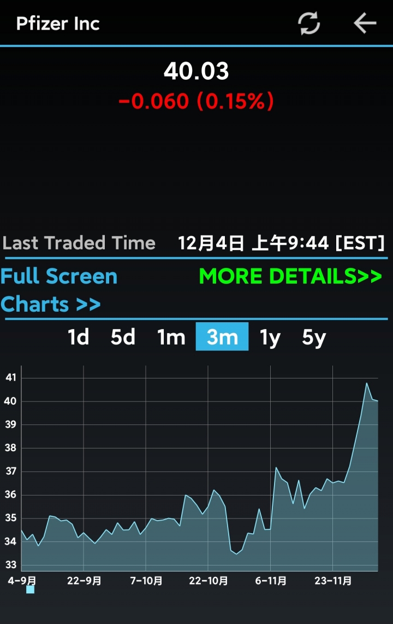Viewport: 393px width, 624px height.
Task: Switch to the 1m chart range
Action: pos(171,337)
